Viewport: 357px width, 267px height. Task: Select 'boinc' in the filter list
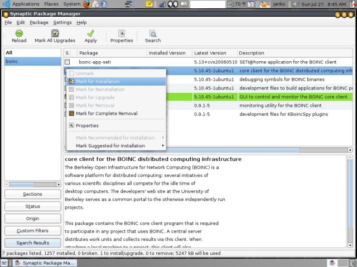pyautogui.click(x=32, y=61)
